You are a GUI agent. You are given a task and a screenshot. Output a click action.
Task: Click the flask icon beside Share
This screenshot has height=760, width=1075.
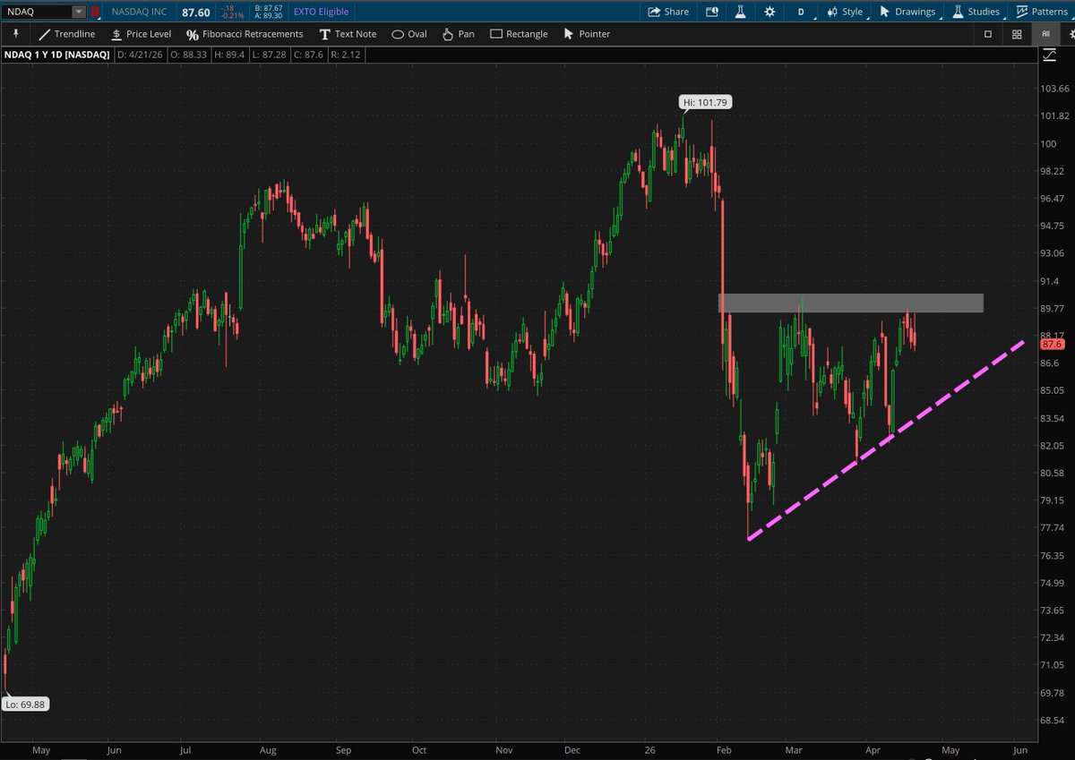(740, 12)
